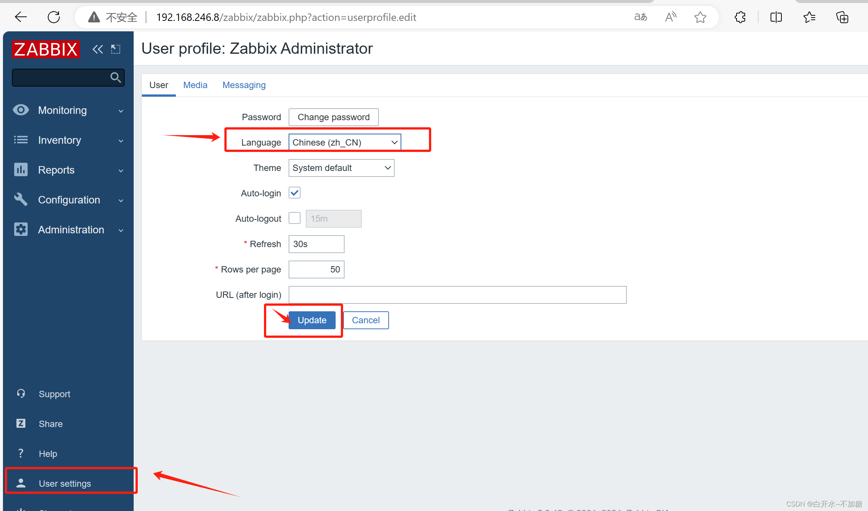868x511 pixels.
Task: Click the Refresh interval field
Action: [x=317, y=244]
